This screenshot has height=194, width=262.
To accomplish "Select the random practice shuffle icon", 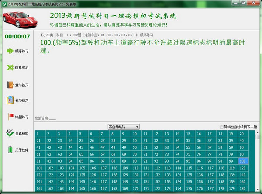I will [x=10, y=68].
